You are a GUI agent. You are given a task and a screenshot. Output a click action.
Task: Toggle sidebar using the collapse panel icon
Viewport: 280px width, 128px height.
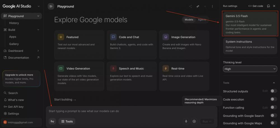tap(51, 6)
